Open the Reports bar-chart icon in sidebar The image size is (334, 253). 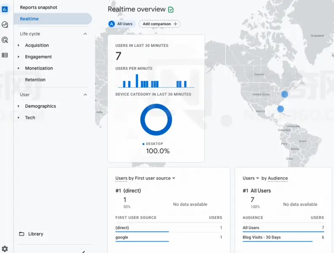point(5,9)
